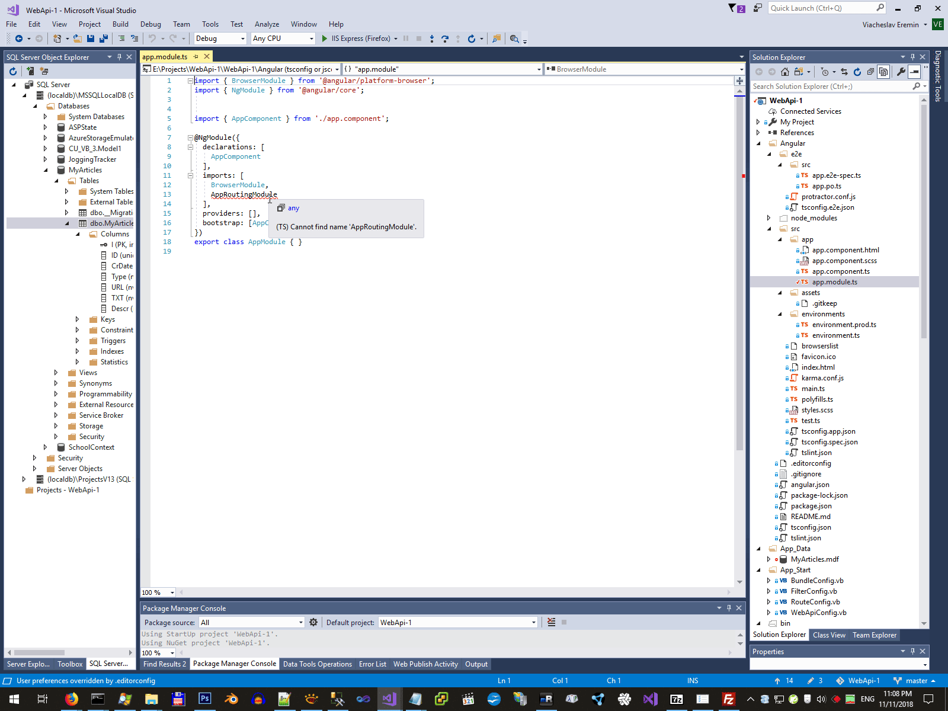
Task: Click the pending changes count 3
Action: coord(814,681)
